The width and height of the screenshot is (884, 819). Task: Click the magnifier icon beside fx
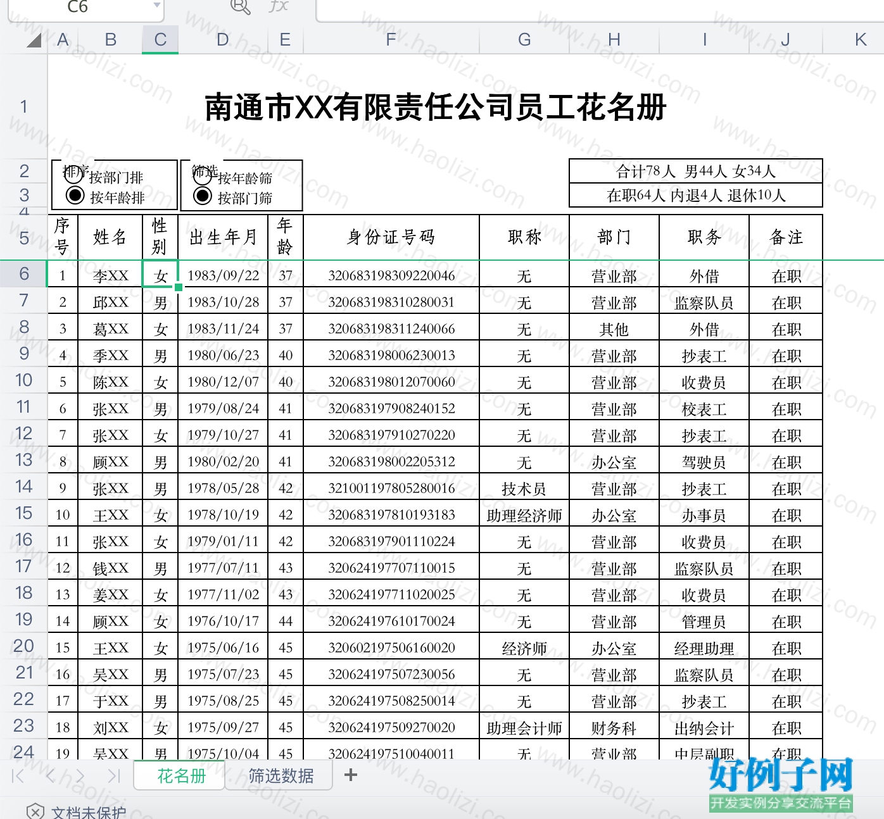tap(241, 6)
